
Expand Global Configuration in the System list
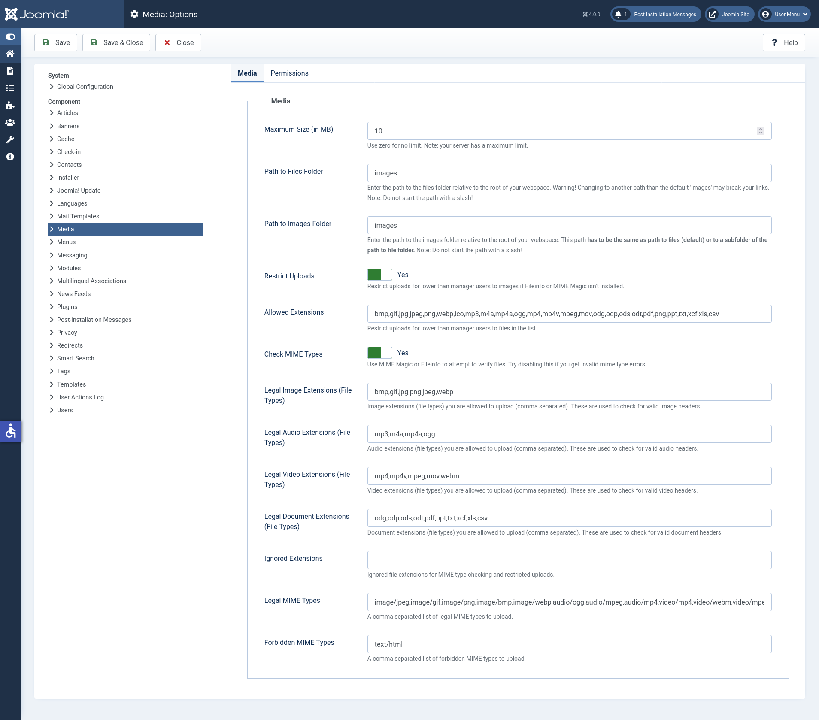click(85, 87)
